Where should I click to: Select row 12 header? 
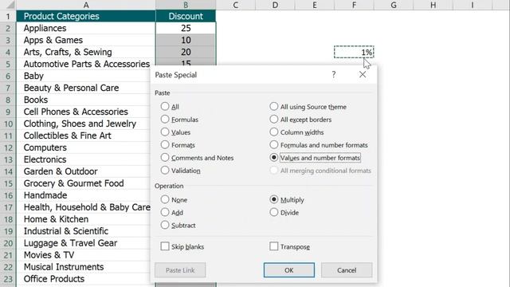[8, 147]
